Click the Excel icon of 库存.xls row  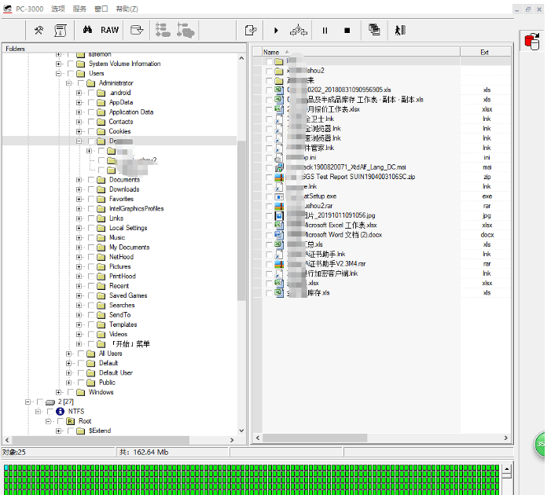point(279,292)
